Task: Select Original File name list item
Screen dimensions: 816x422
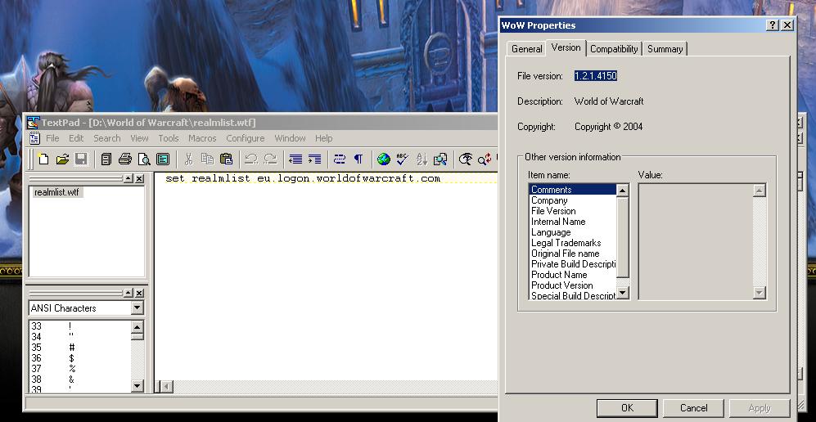Action: (572, 254)
